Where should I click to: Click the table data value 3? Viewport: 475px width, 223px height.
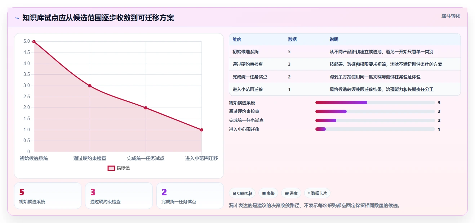[x=289, y=64]
